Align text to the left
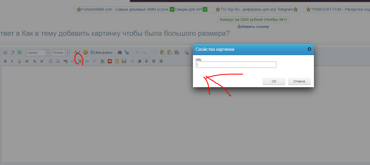 pos(147,61)
